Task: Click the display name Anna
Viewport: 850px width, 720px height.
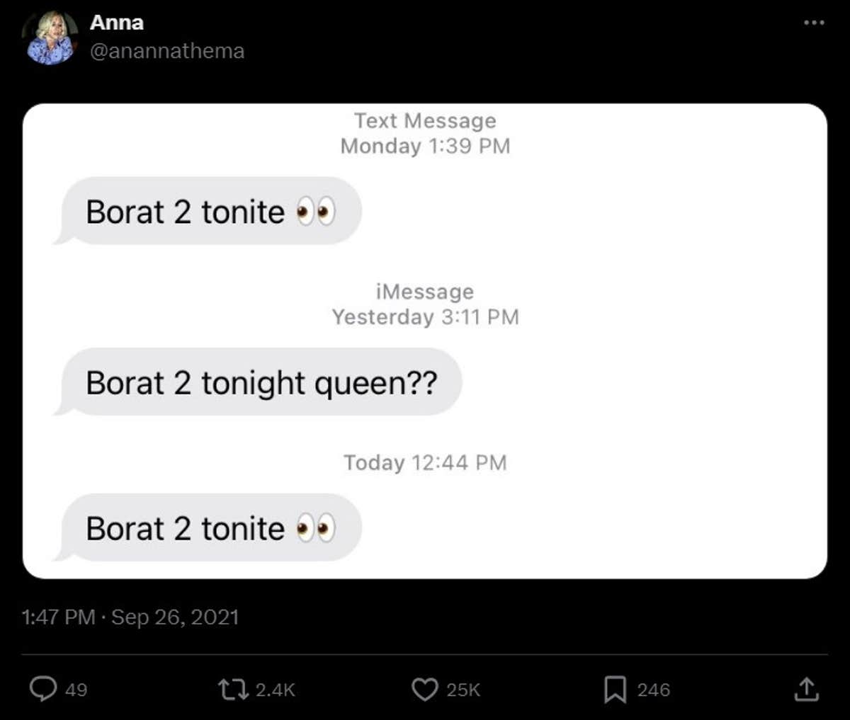Action: pos(115,22)
